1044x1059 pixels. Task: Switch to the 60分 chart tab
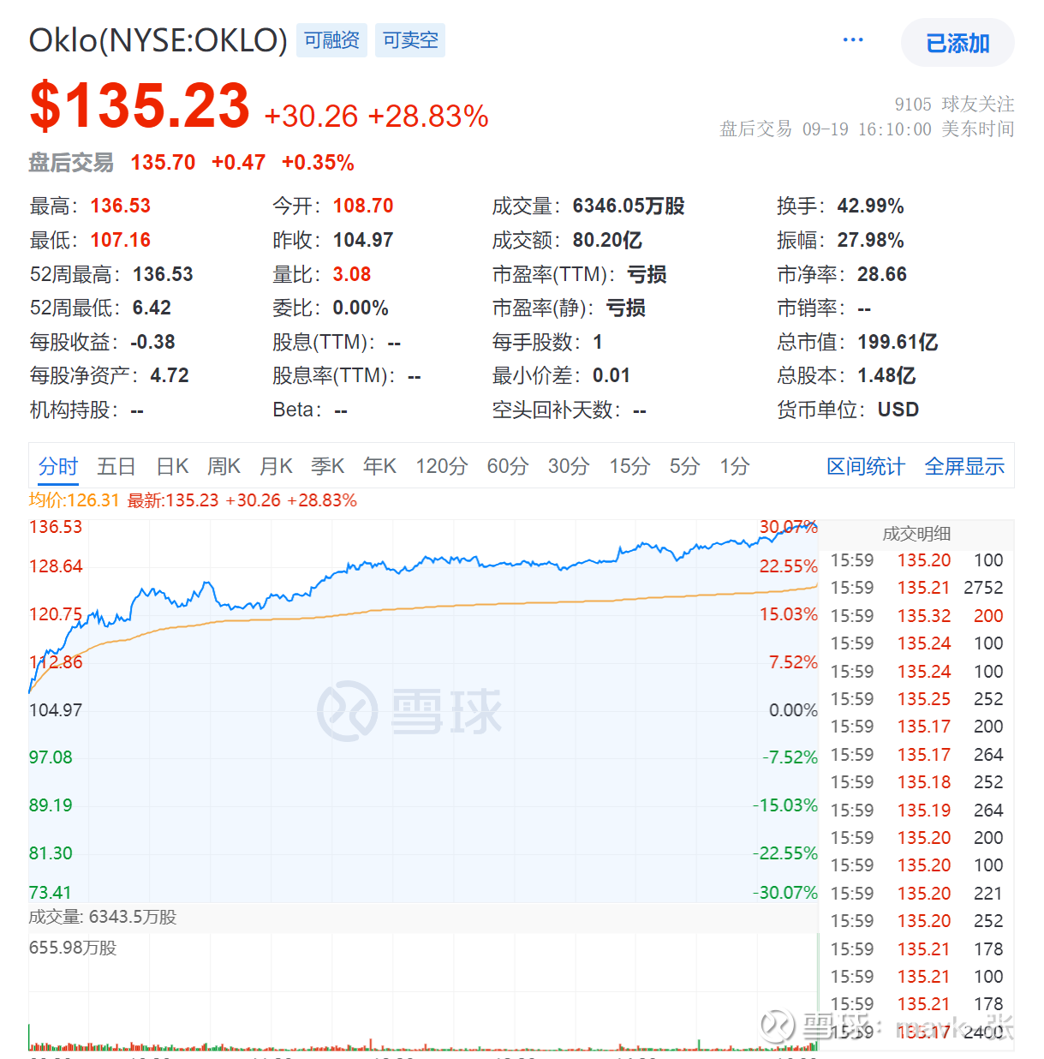point(508,466)
